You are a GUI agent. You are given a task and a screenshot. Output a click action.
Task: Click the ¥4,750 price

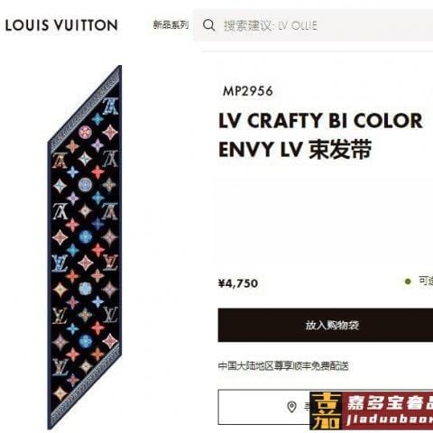(238, 283)
